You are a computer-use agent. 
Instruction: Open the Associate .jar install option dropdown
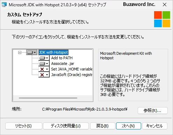coord(44,63)
